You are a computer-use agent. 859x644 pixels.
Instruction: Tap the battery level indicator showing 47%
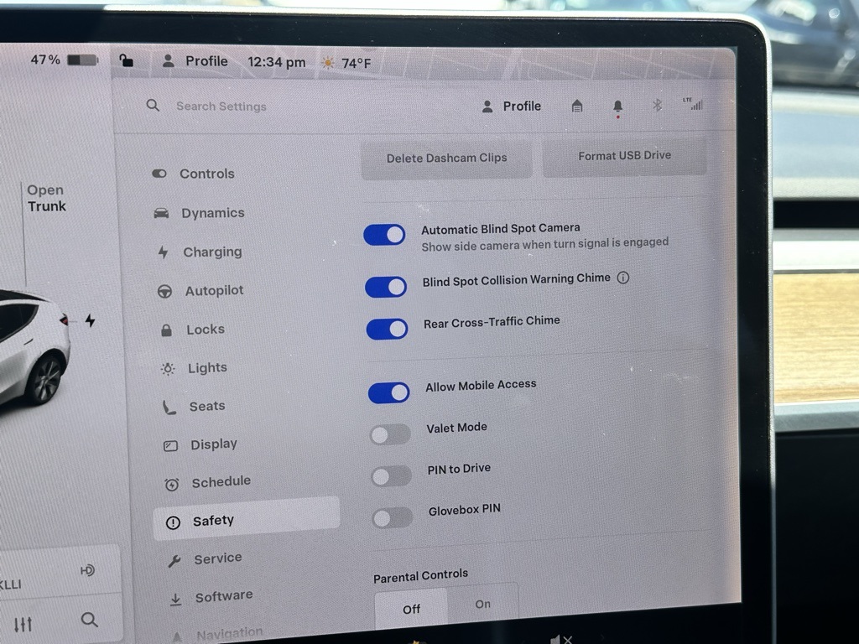(64, 60)
